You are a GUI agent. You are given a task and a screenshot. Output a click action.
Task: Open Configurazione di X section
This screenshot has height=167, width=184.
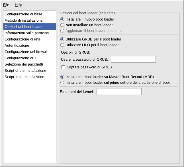coord(30,58)
